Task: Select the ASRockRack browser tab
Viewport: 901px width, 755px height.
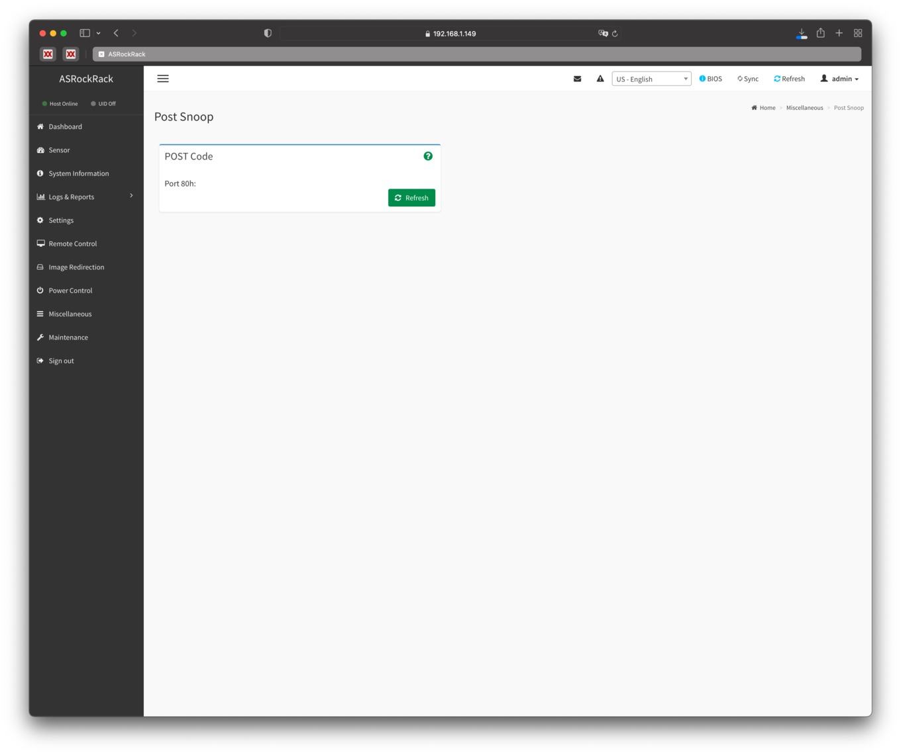Action: [x=477, y=54]
